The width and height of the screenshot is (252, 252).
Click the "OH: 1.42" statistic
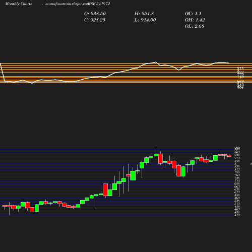pyautogui.click(x=195, y=20)
